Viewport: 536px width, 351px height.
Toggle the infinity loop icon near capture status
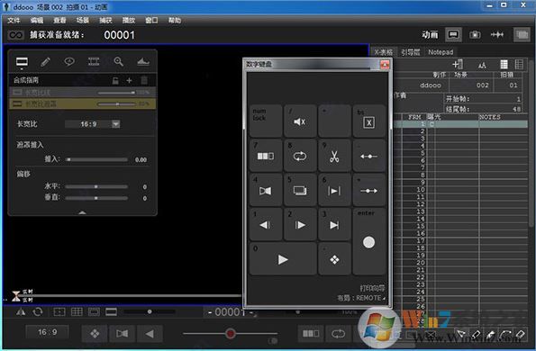pyautogui.click(x=15, y=35)
